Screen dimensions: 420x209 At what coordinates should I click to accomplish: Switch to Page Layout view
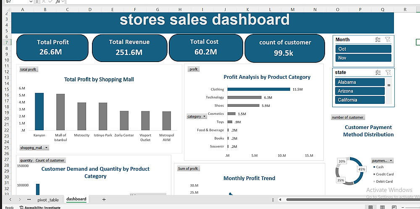pos(383,207)
